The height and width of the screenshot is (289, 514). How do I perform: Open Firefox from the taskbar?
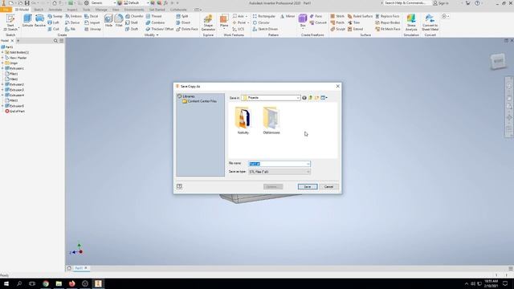click(x=71, y=283)
